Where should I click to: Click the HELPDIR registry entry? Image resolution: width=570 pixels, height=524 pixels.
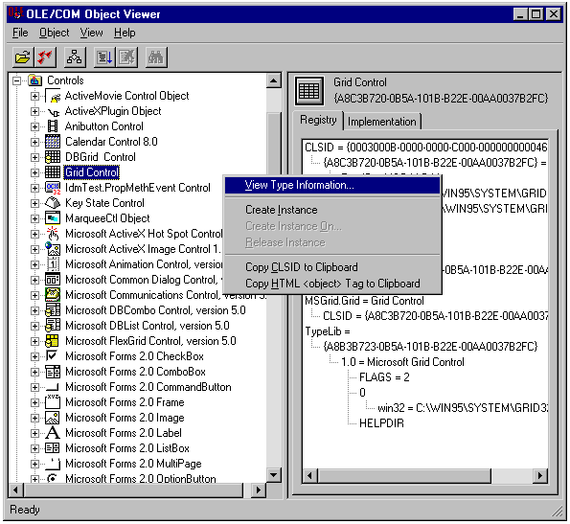tap(381, 423)
